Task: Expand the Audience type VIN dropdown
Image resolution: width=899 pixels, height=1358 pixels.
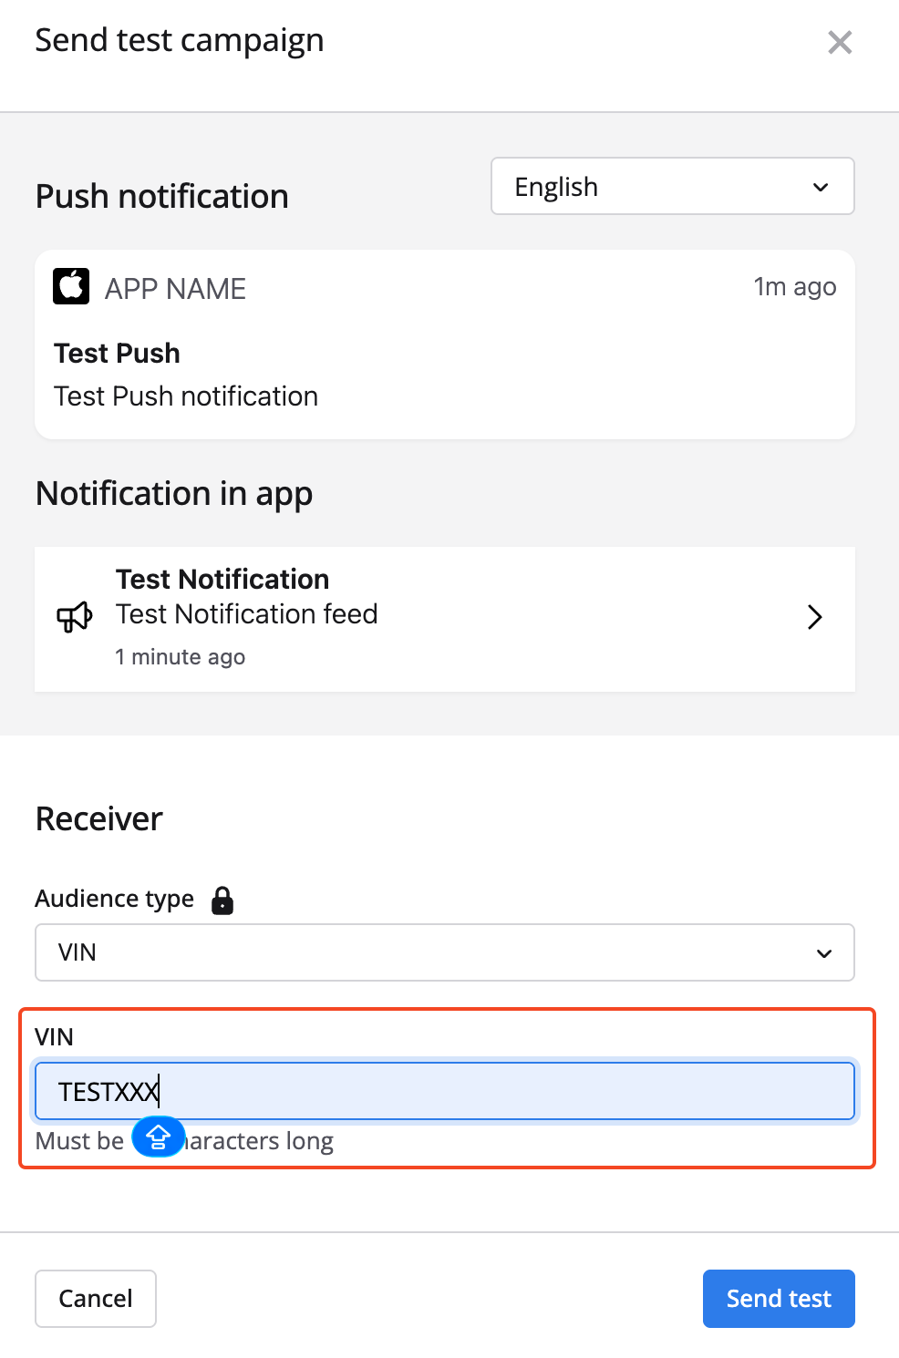Action: coord(444,952)
